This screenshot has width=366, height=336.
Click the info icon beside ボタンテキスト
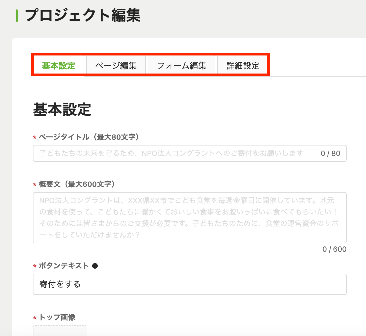(95, 266)
